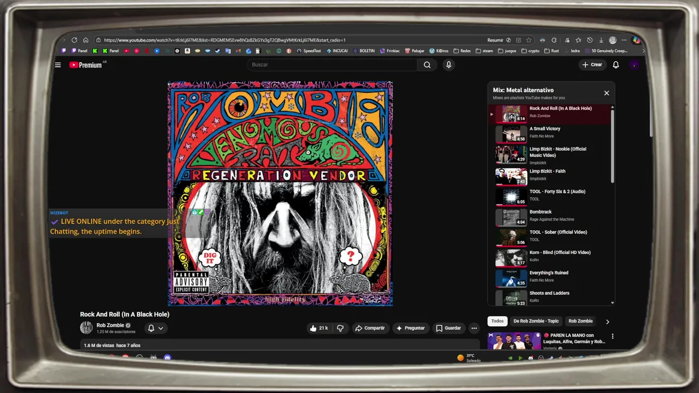Expand the video description box

[280, 345]
